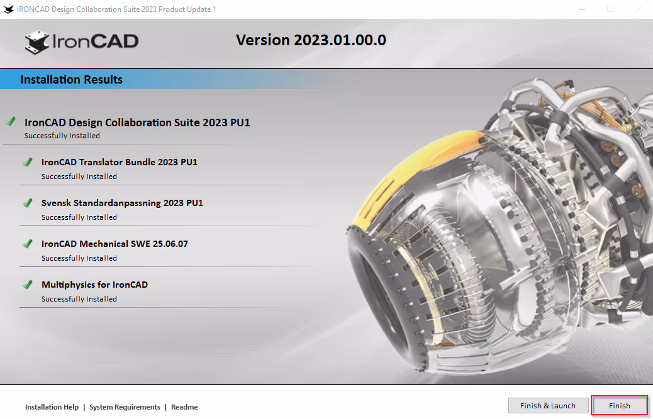Select 'Svensk Standardanpassning 2023 PU1' text

pyautogui.click(x=122, y=203)
